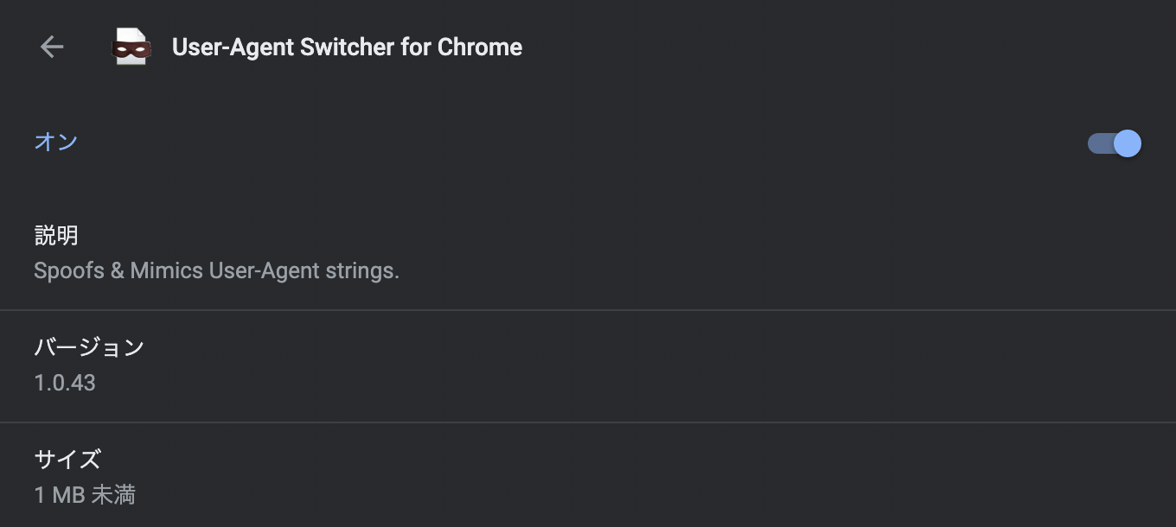Disable the extension using the toggle switch

point(1113,143)
